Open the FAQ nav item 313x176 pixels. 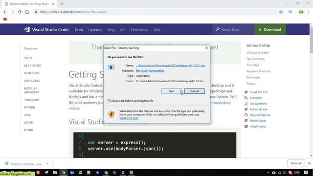point(157,30)
